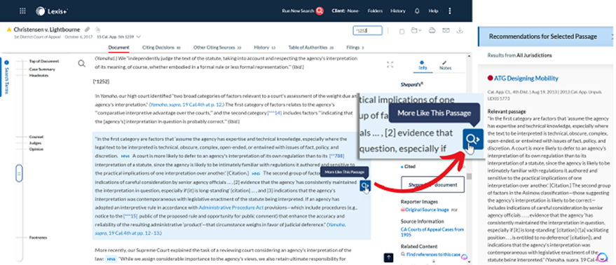
Task: Jump to top using the up-arrow button
Action: 388,257
